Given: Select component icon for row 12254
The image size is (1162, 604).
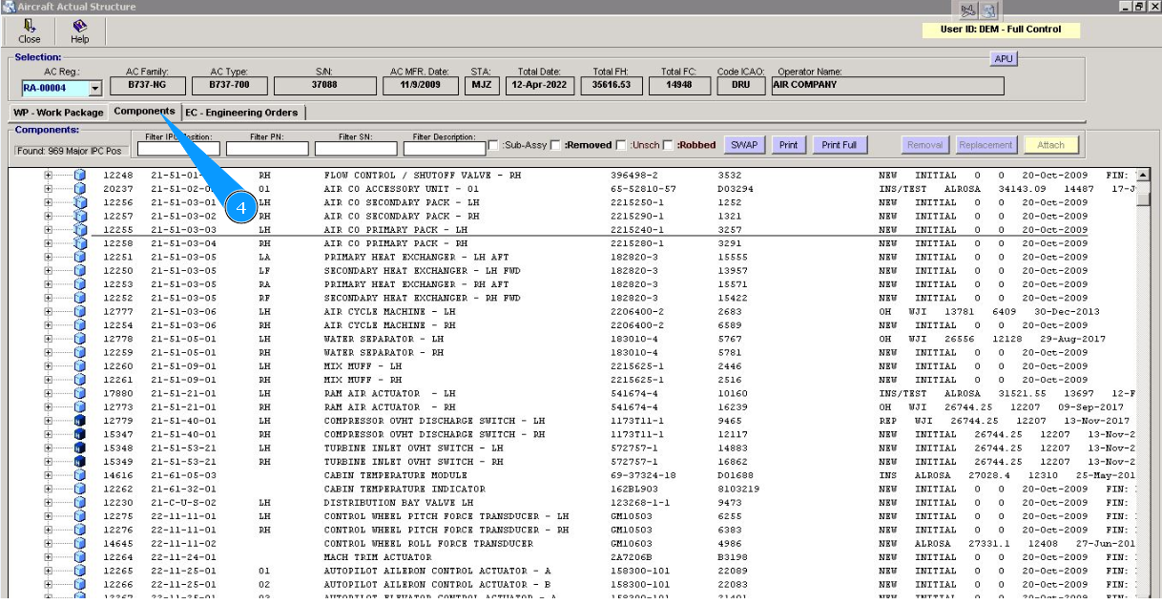Looking at the screenshot, I should coord(80,325).
